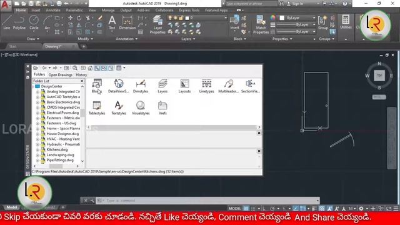Toggle DesignCenter palette auto-hide
This screenshot has width=400, height=225.
tap(27, 72)
